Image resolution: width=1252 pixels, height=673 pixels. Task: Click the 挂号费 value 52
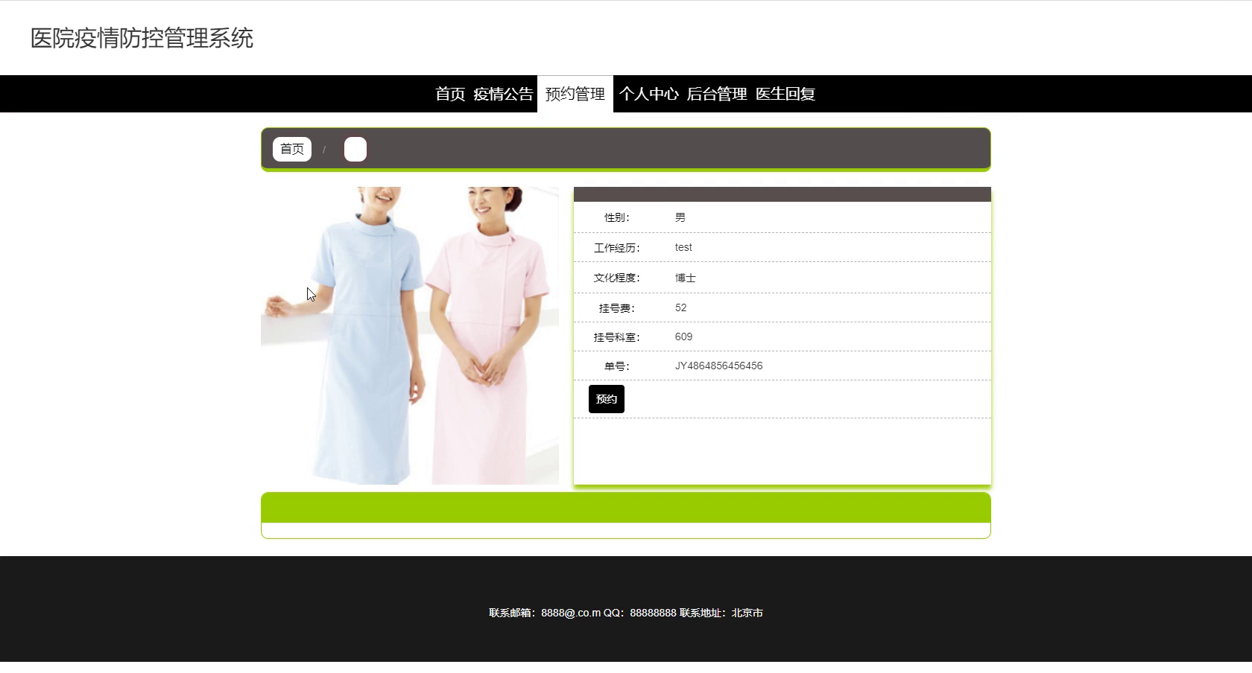[x=680, y=307]
